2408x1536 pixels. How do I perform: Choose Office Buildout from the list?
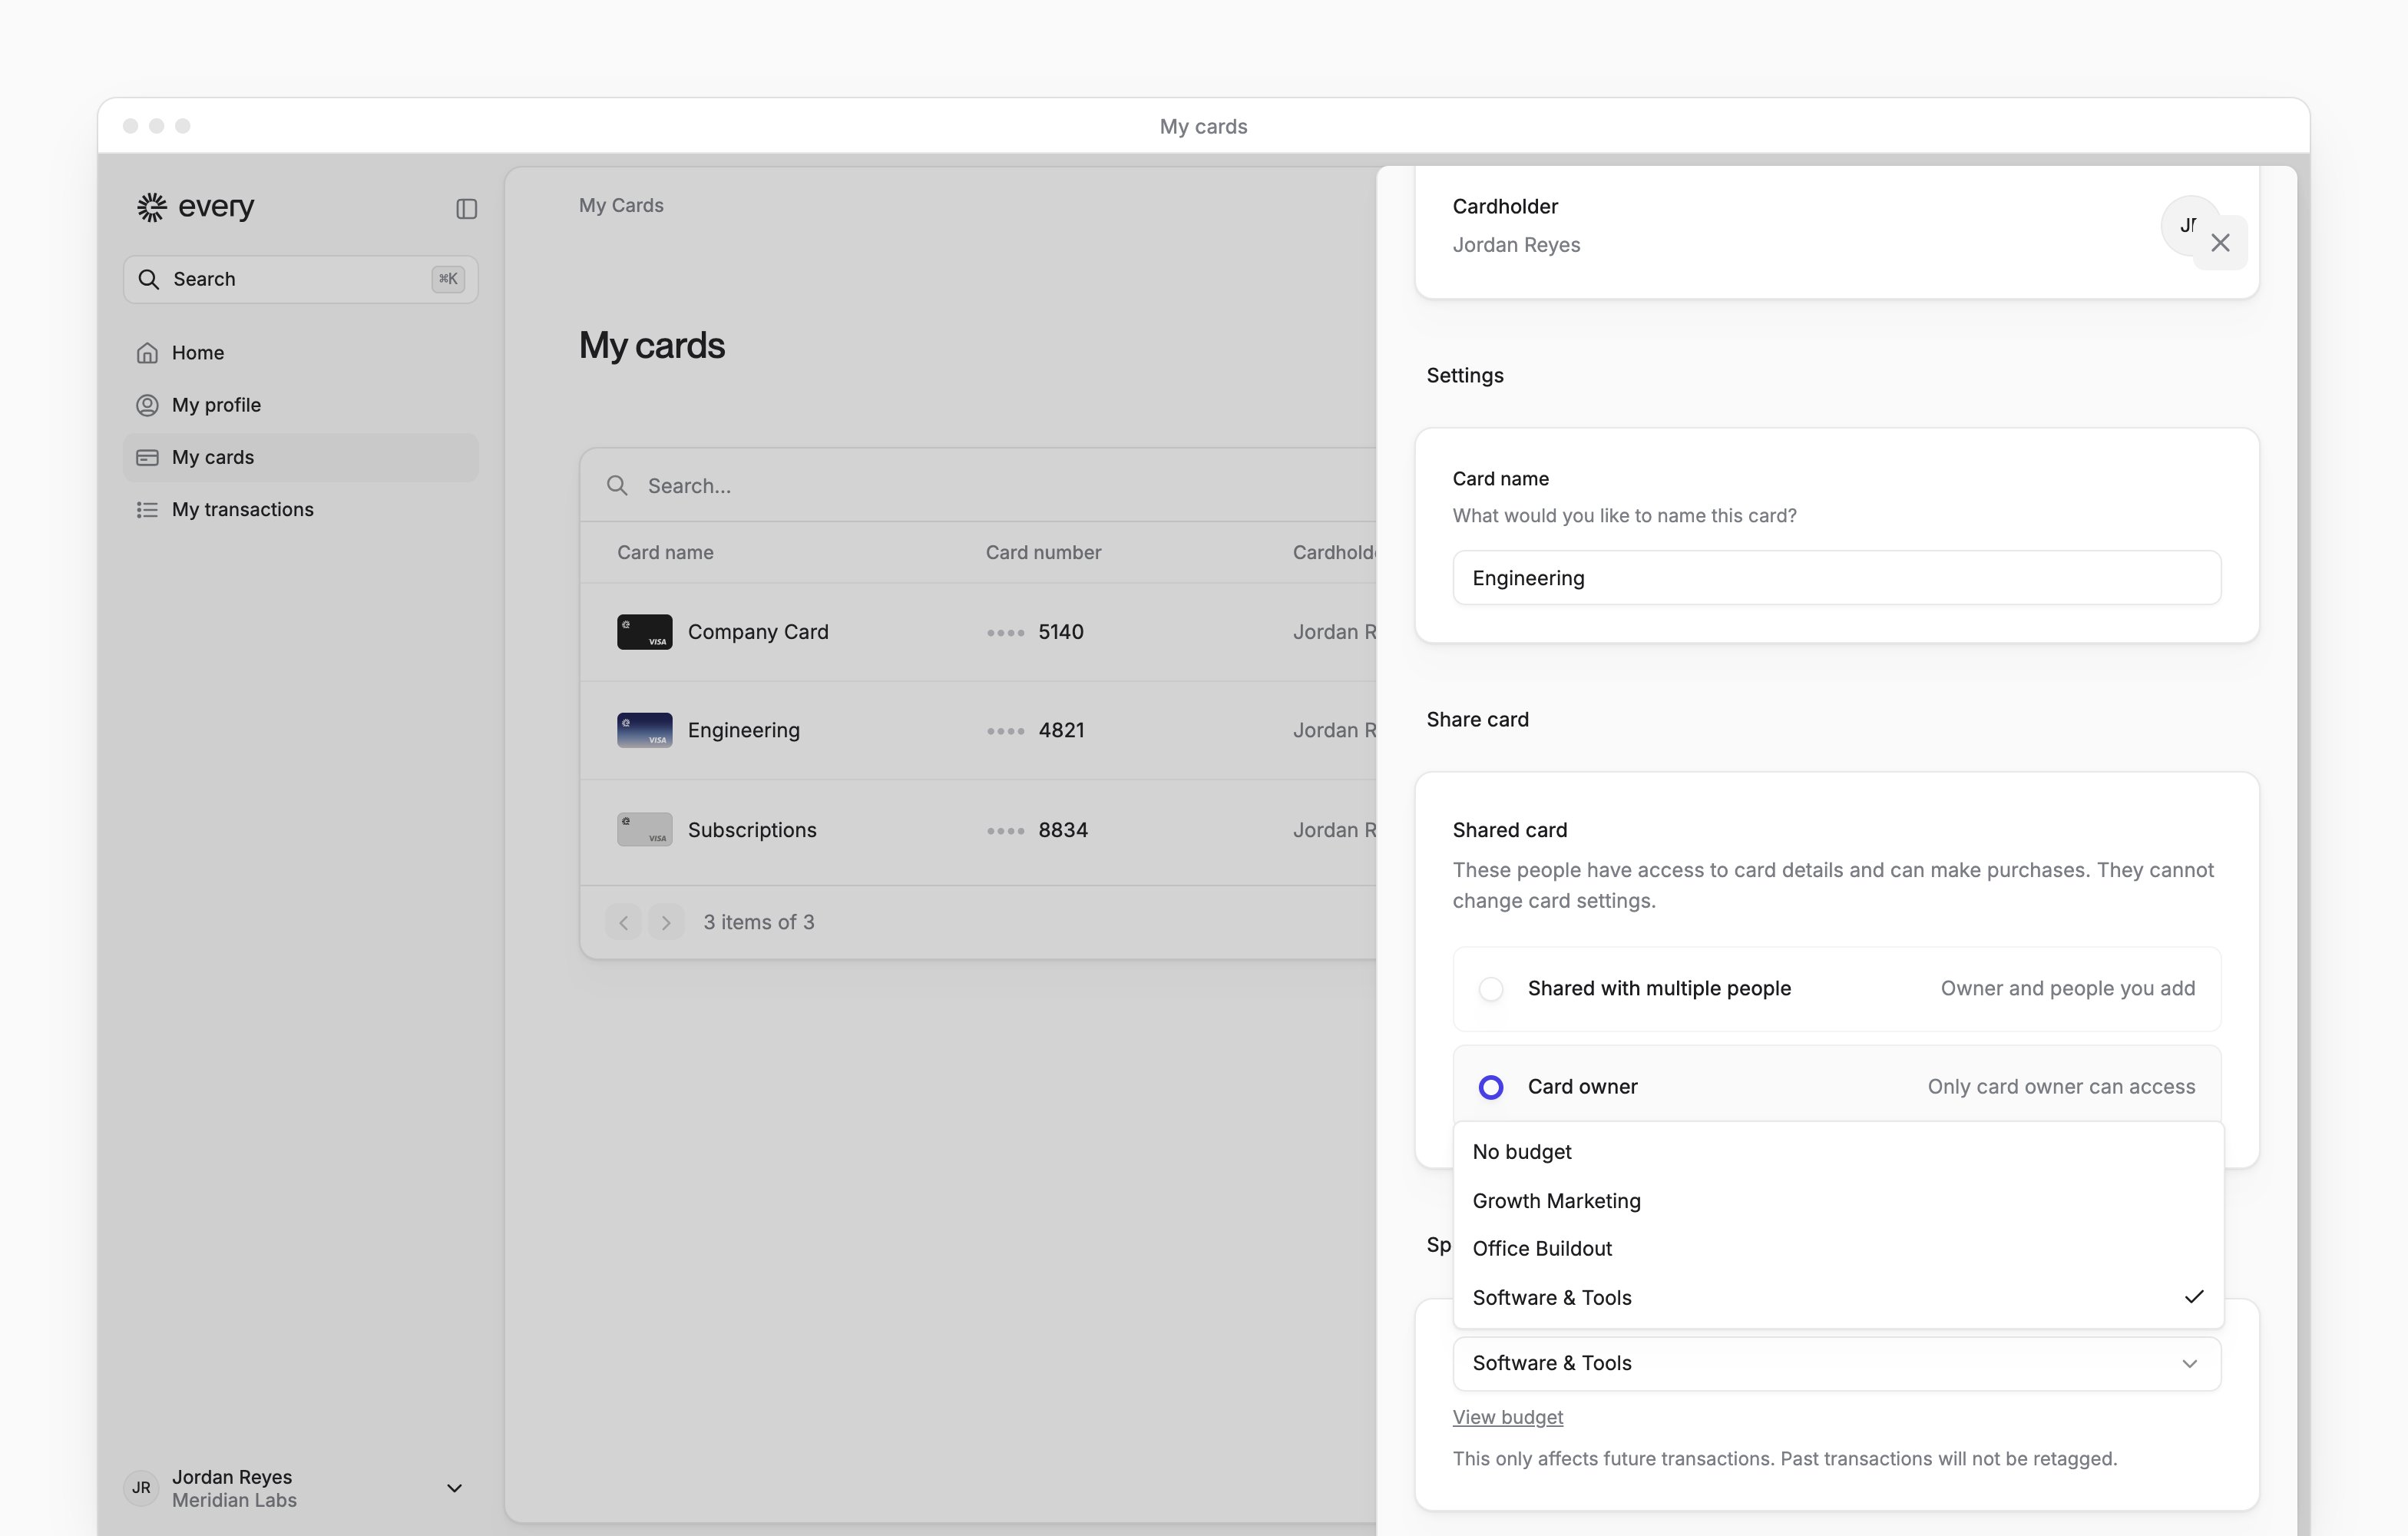(1837, 1248)
